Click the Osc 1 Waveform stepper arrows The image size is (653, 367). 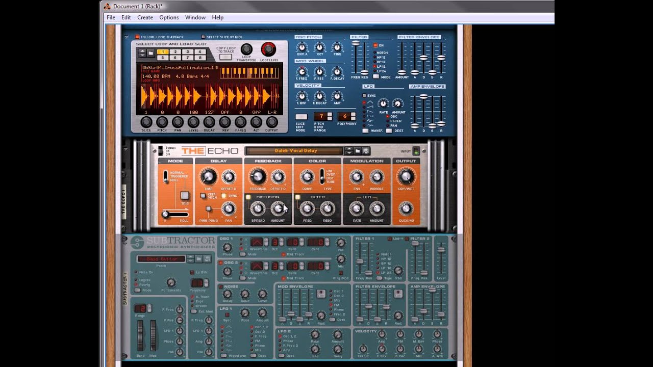(x=266, y=242)
